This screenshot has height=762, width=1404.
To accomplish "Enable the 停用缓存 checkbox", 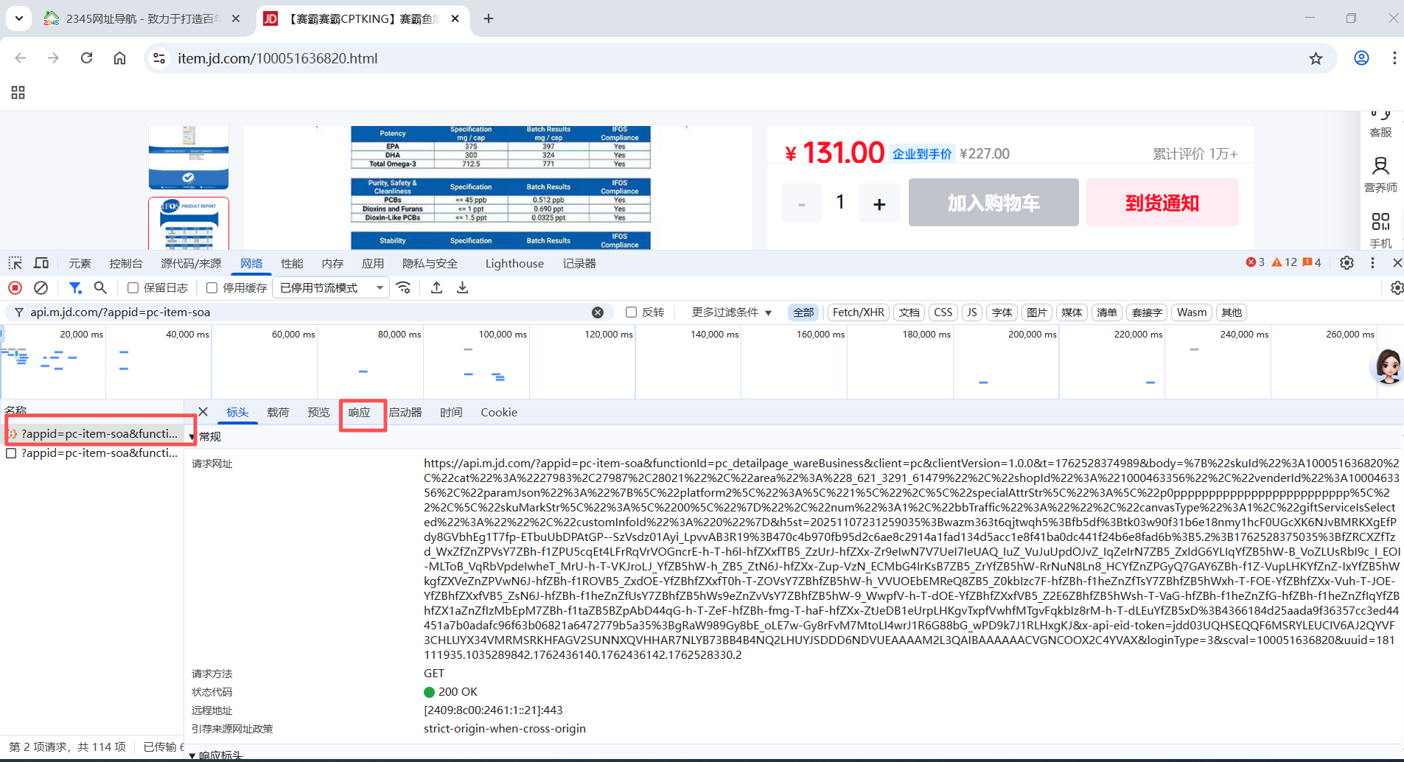I will tap(212, 288).
